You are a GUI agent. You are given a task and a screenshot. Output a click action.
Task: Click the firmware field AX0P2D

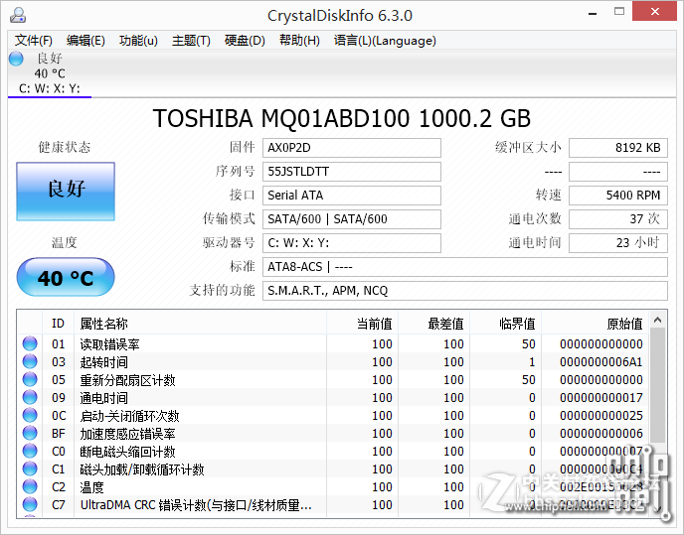(x=351, y=148)
